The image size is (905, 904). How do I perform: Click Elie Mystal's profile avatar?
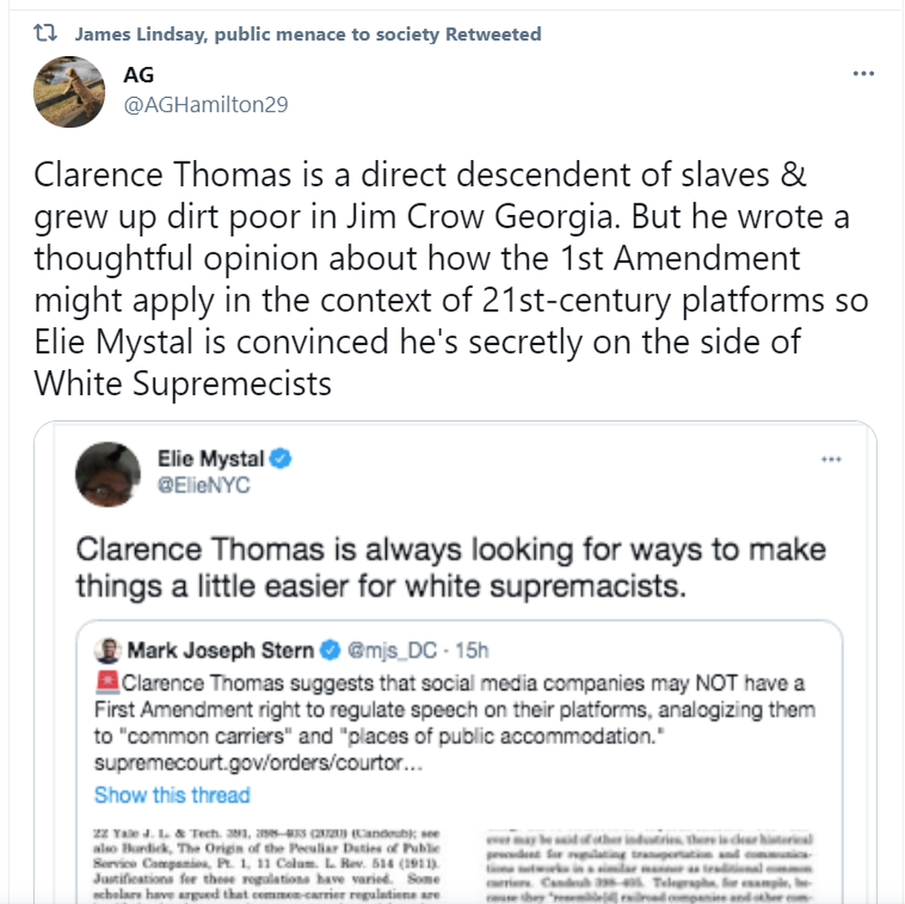click(108, 475)
